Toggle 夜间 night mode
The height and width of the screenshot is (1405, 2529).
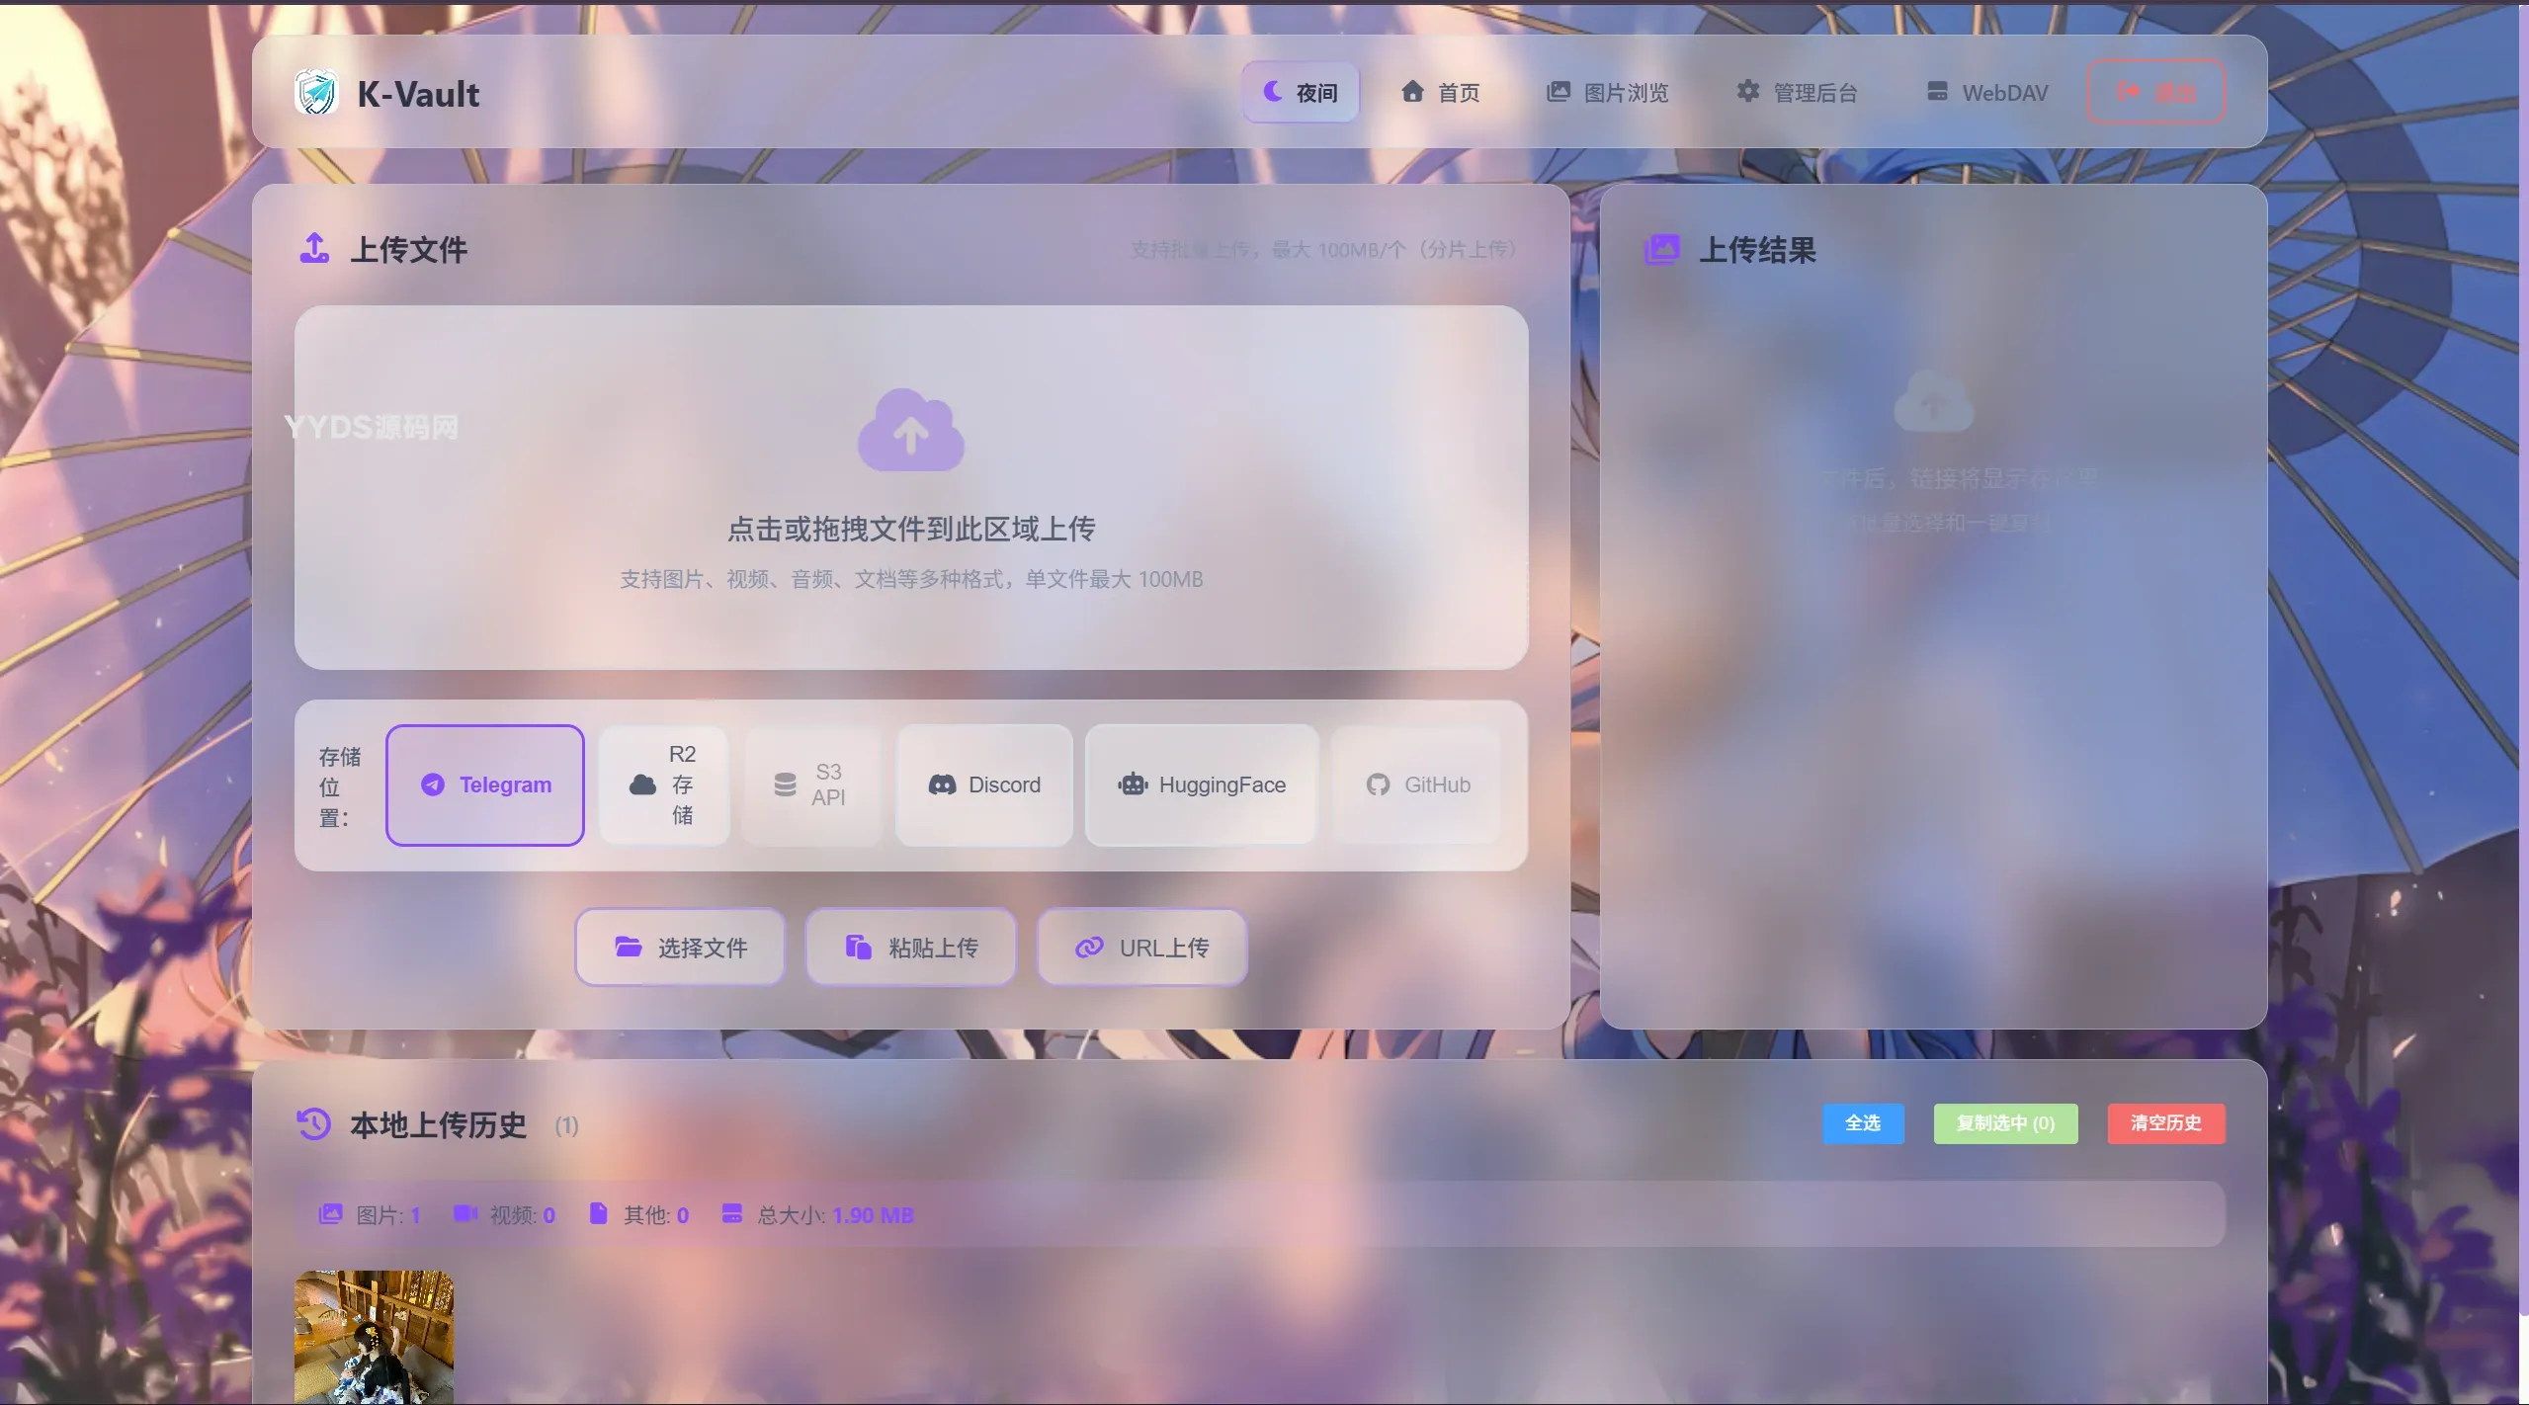pyautogui.click(x=1301, y=92)
